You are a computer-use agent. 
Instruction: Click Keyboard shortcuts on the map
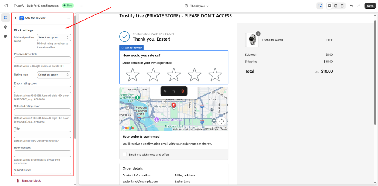click(182, 130)
